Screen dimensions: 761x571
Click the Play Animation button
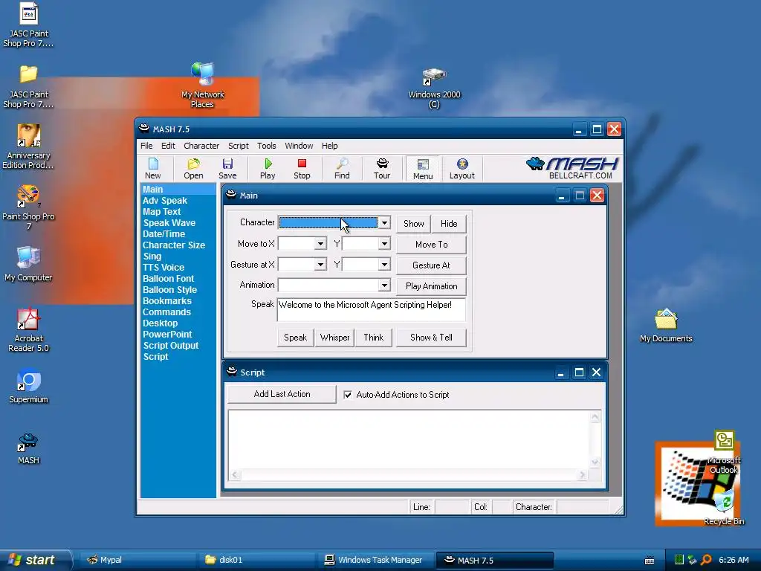point(432,286)
